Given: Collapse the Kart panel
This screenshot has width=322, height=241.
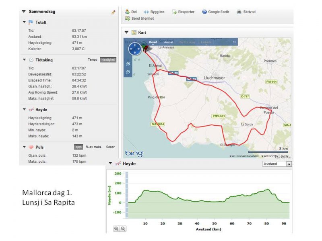Looking at the screenshot, I should pyautogui.click(x=126, y=32).
